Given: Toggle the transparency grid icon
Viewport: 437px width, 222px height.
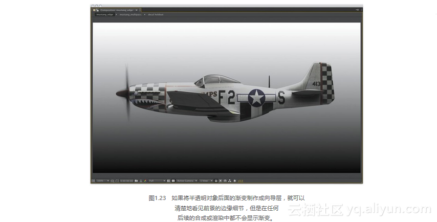Looking at the screenshot, I should pyautogui.click(x=173, y=181).
